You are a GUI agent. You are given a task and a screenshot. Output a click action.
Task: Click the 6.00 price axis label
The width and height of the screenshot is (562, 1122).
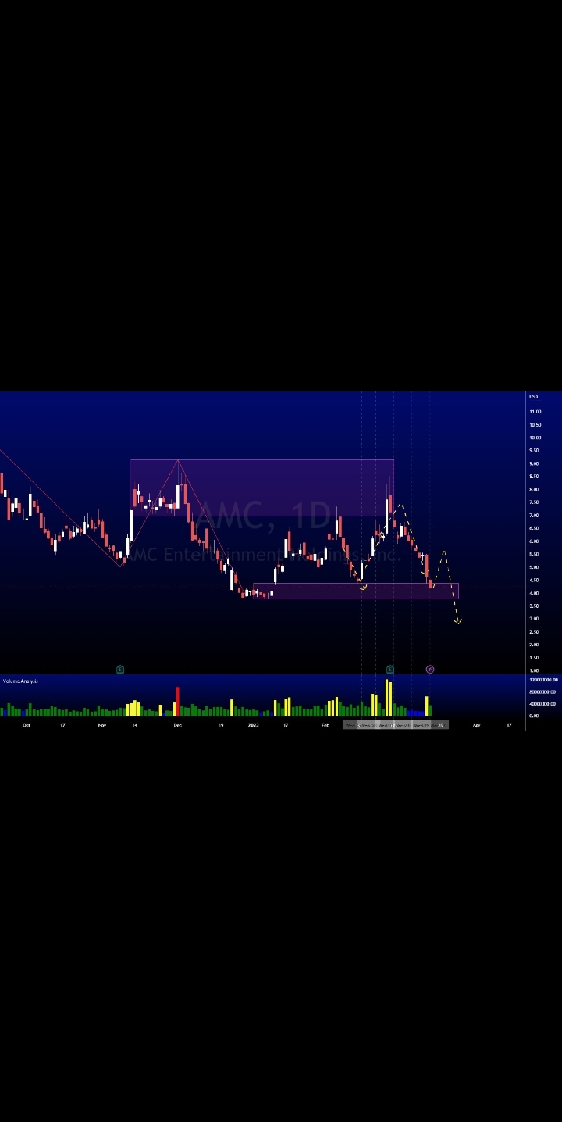[x=535, y=541]
